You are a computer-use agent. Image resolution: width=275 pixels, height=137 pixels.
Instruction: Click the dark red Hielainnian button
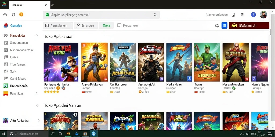point(249,25)
